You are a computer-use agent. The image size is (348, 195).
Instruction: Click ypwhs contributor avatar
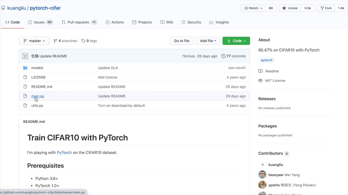click(x=262, y=185)
